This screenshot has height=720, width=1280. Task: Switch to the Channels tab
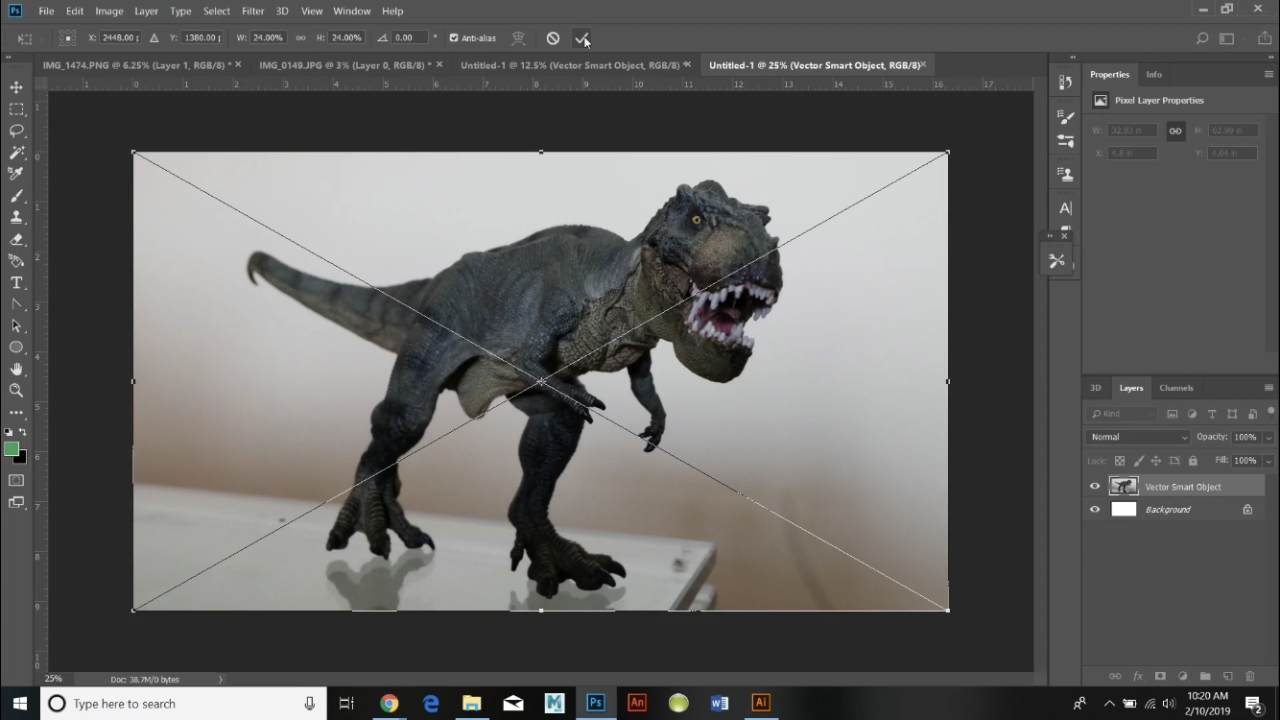coord(1176,388)
